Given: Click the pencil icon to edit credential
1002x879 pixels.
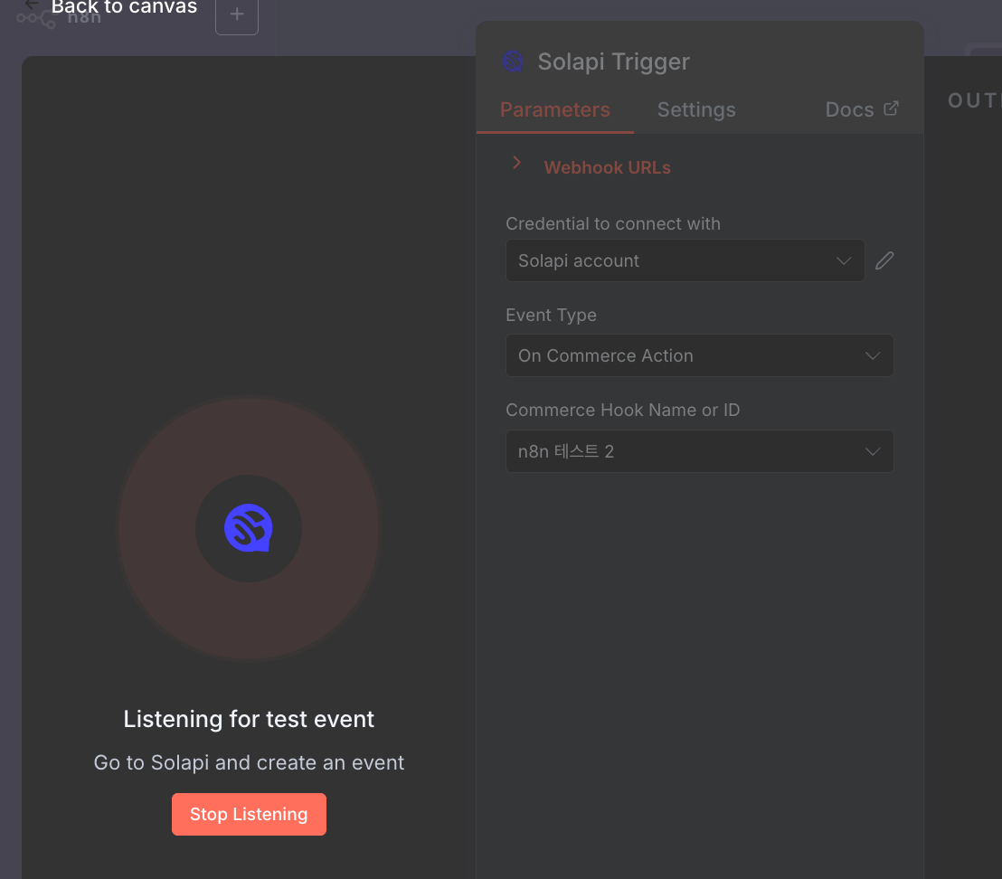Looking at the screenshot, I should click(x=884, y=260).
